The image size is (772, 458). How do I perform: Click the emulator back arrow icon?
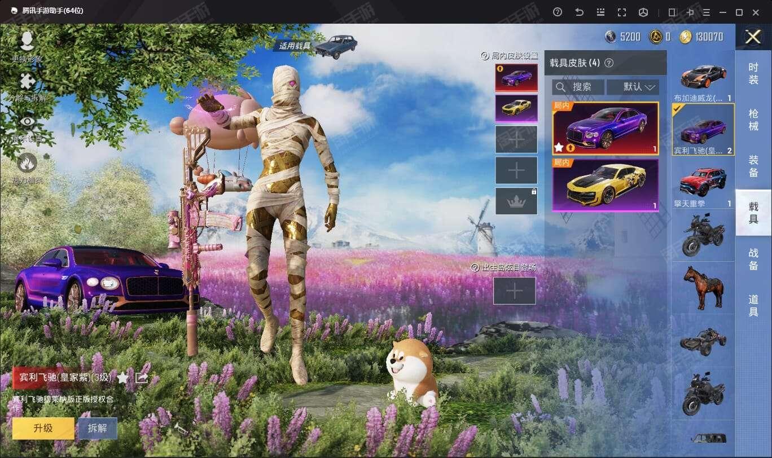tap(579, 12)
